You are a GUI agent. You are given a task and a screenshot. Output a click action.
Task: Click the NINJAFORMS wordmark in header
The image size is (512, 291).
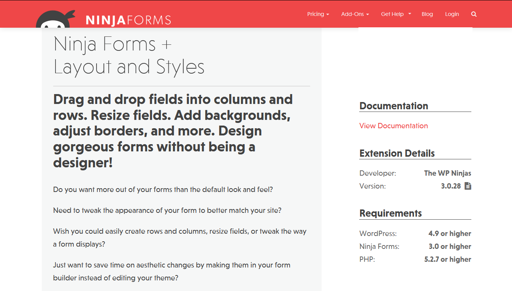point(128,20)
